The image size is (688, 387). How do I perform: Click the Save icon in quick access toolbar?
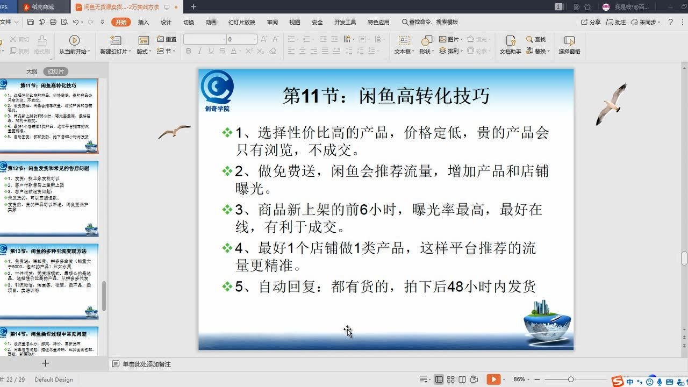(x=31, y=22)
